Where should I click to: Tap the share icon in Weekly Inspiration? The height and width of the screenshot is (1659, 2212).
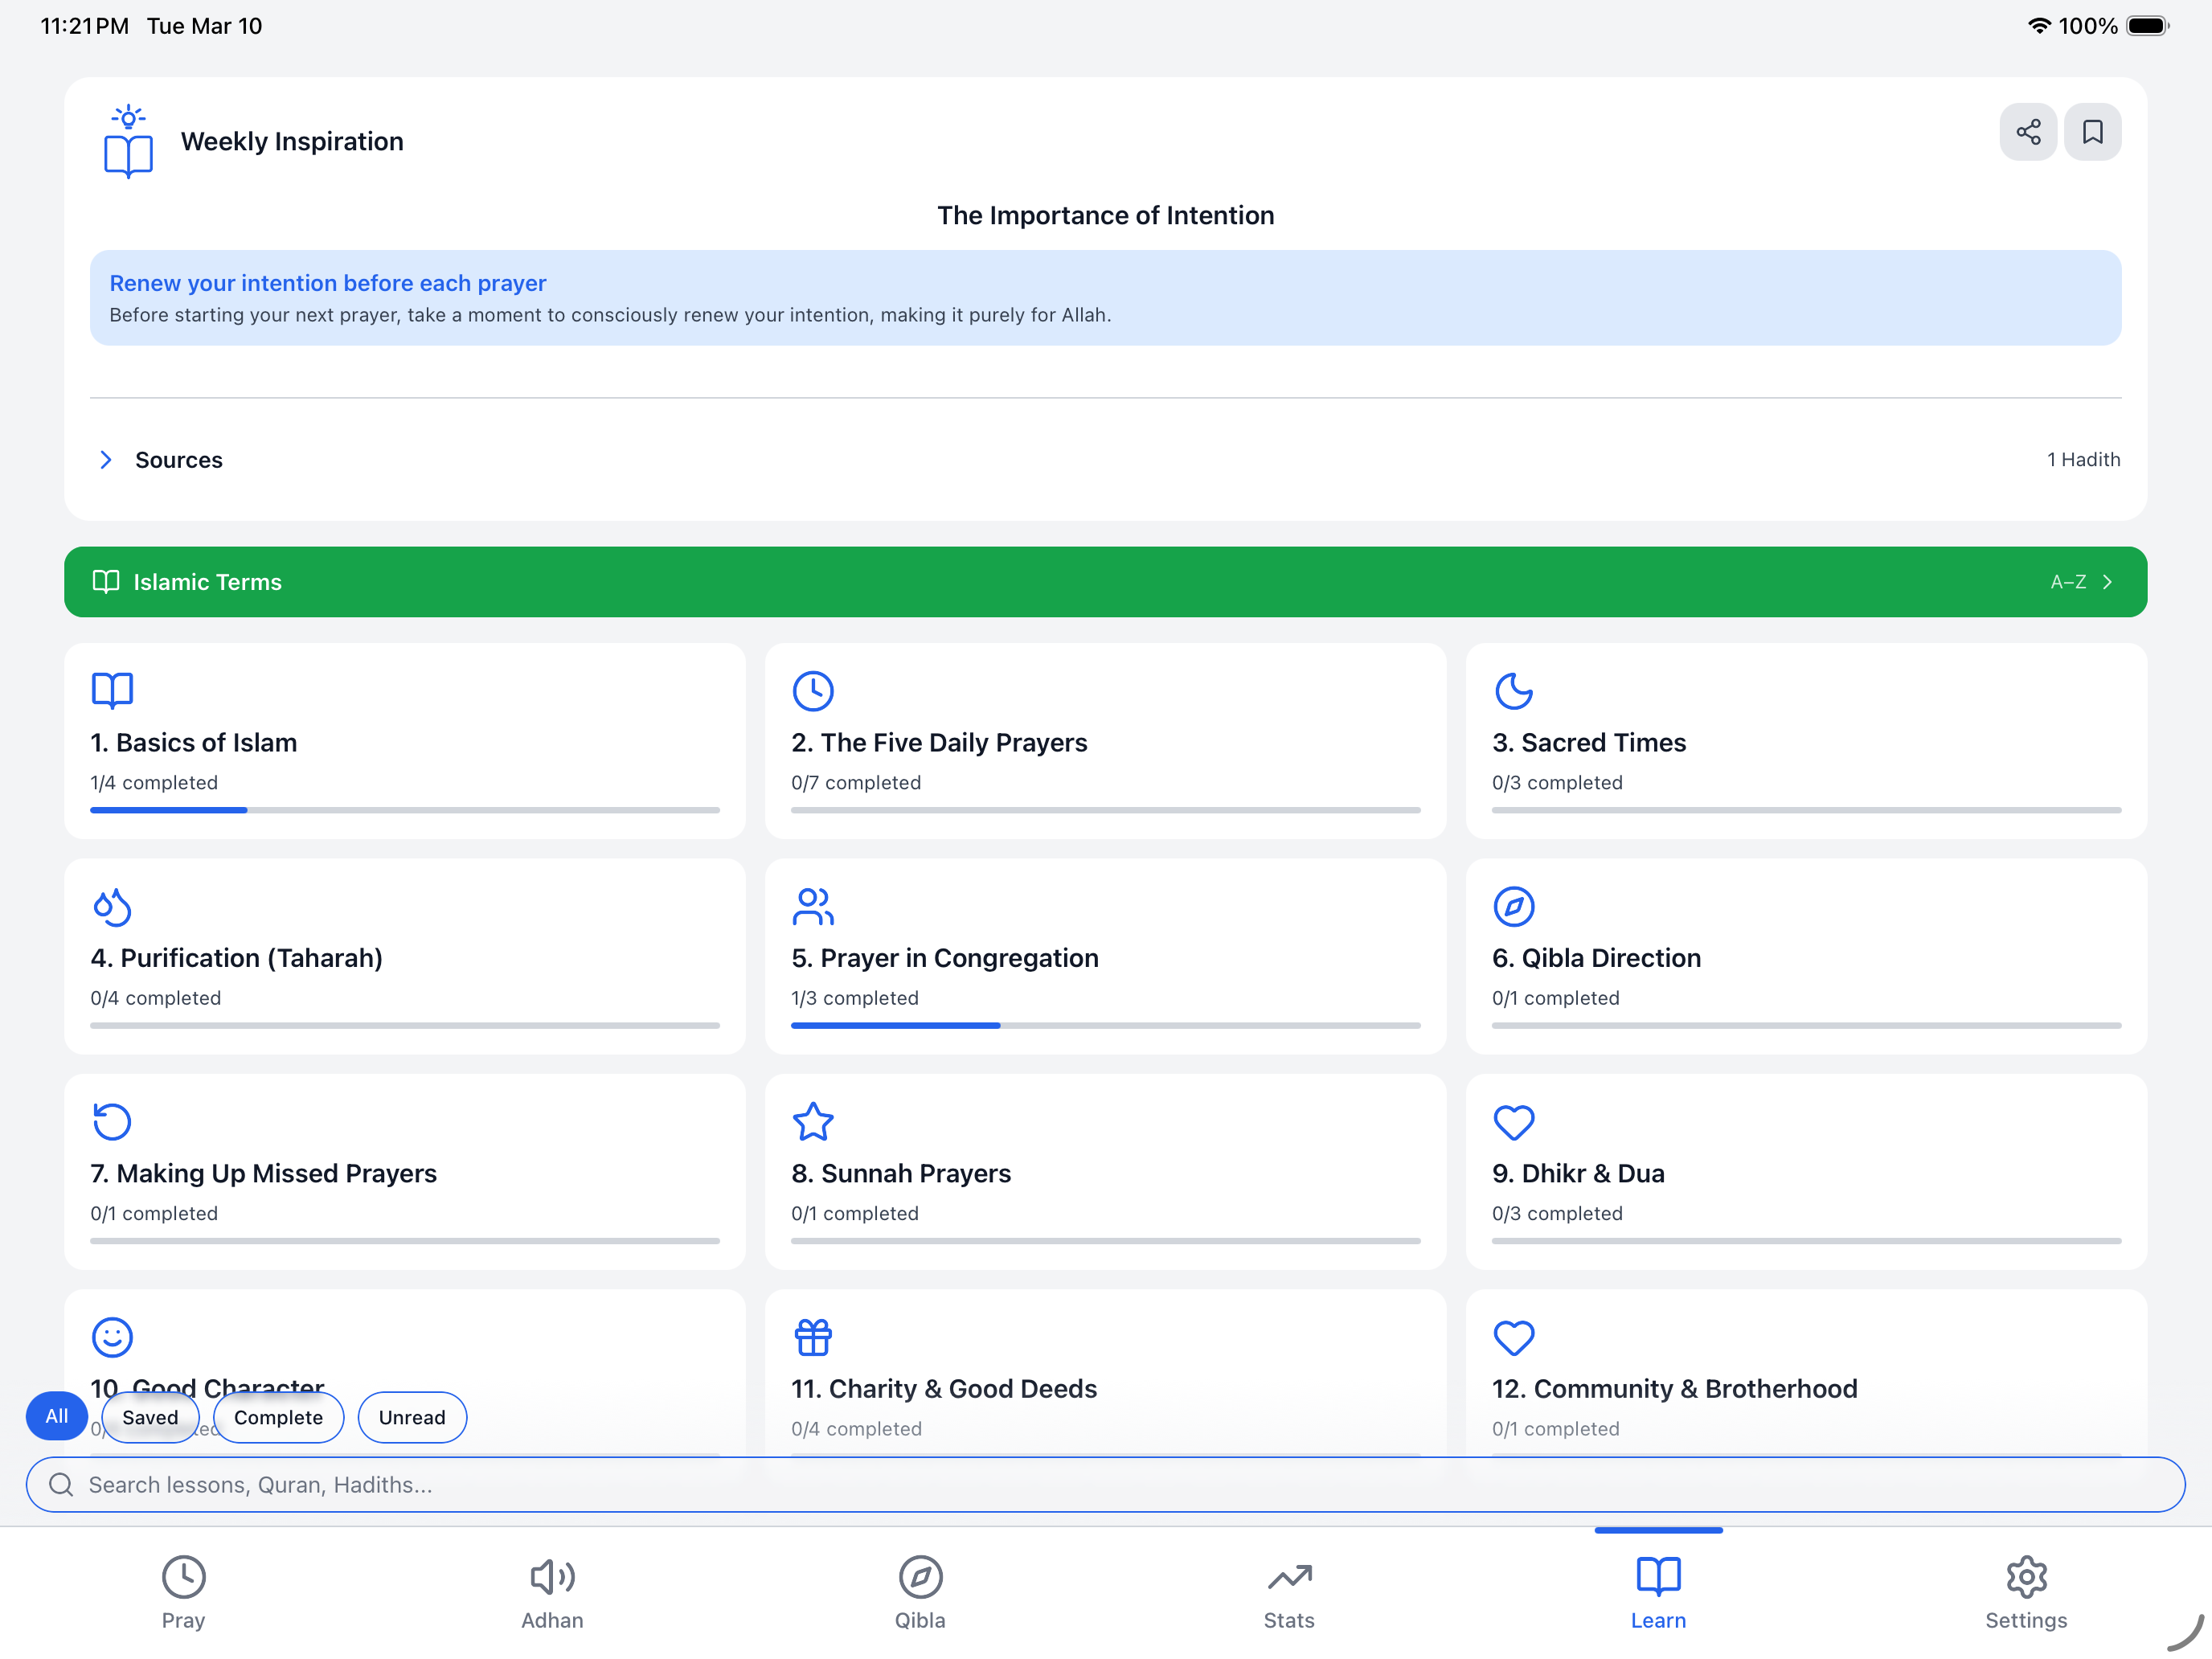coord(2028,132)
